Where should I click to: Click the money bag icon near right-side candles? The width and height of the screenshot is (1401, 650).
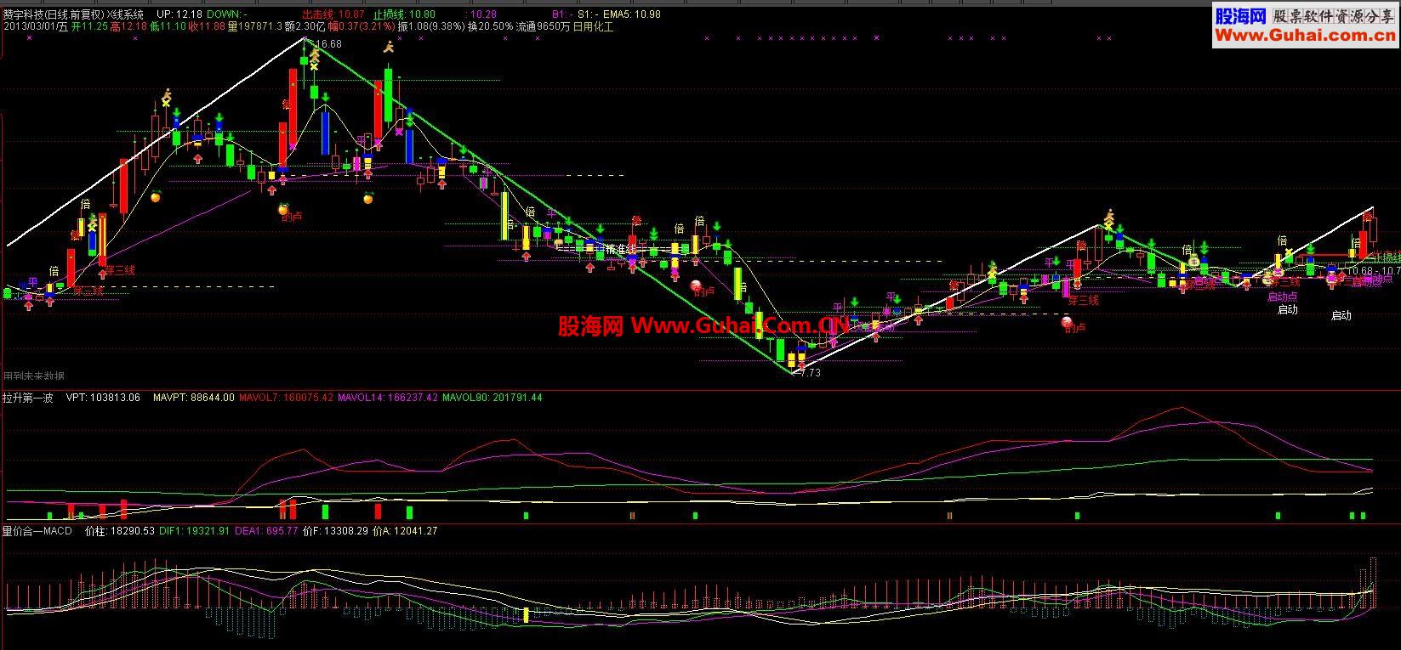tap(1194, 262)
